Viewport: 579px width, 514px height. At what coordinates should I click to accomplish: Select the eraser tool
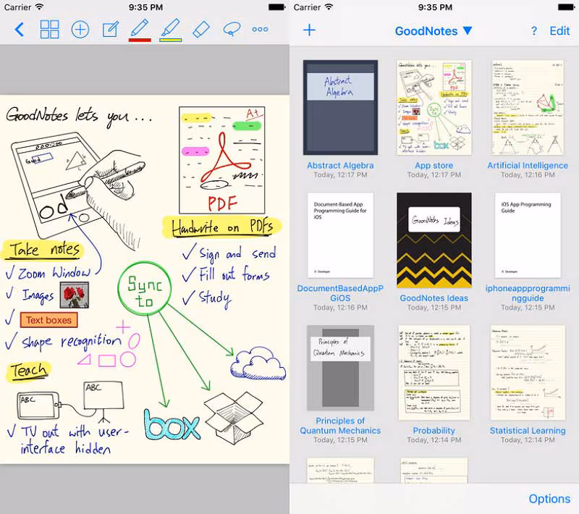201,30
